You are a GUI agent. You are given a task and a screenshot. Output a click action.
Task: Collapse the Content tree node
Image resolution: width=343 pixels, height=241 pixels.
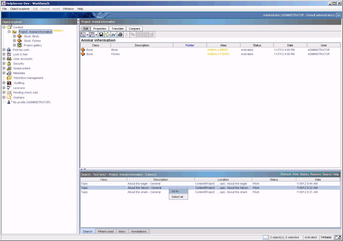pos(4,27)
